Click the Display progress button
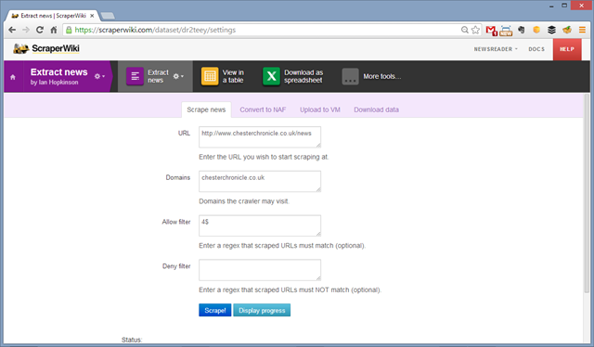This screenshot has width=594, height=347. (x=262, y=310)
